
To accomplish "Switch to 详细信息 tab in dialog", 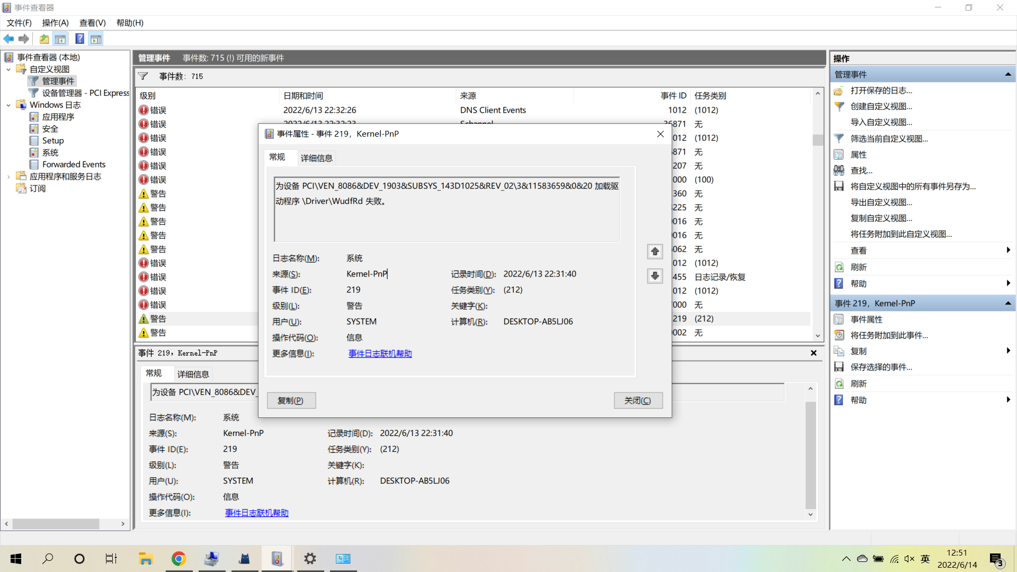I will click(x=316, y=158).
